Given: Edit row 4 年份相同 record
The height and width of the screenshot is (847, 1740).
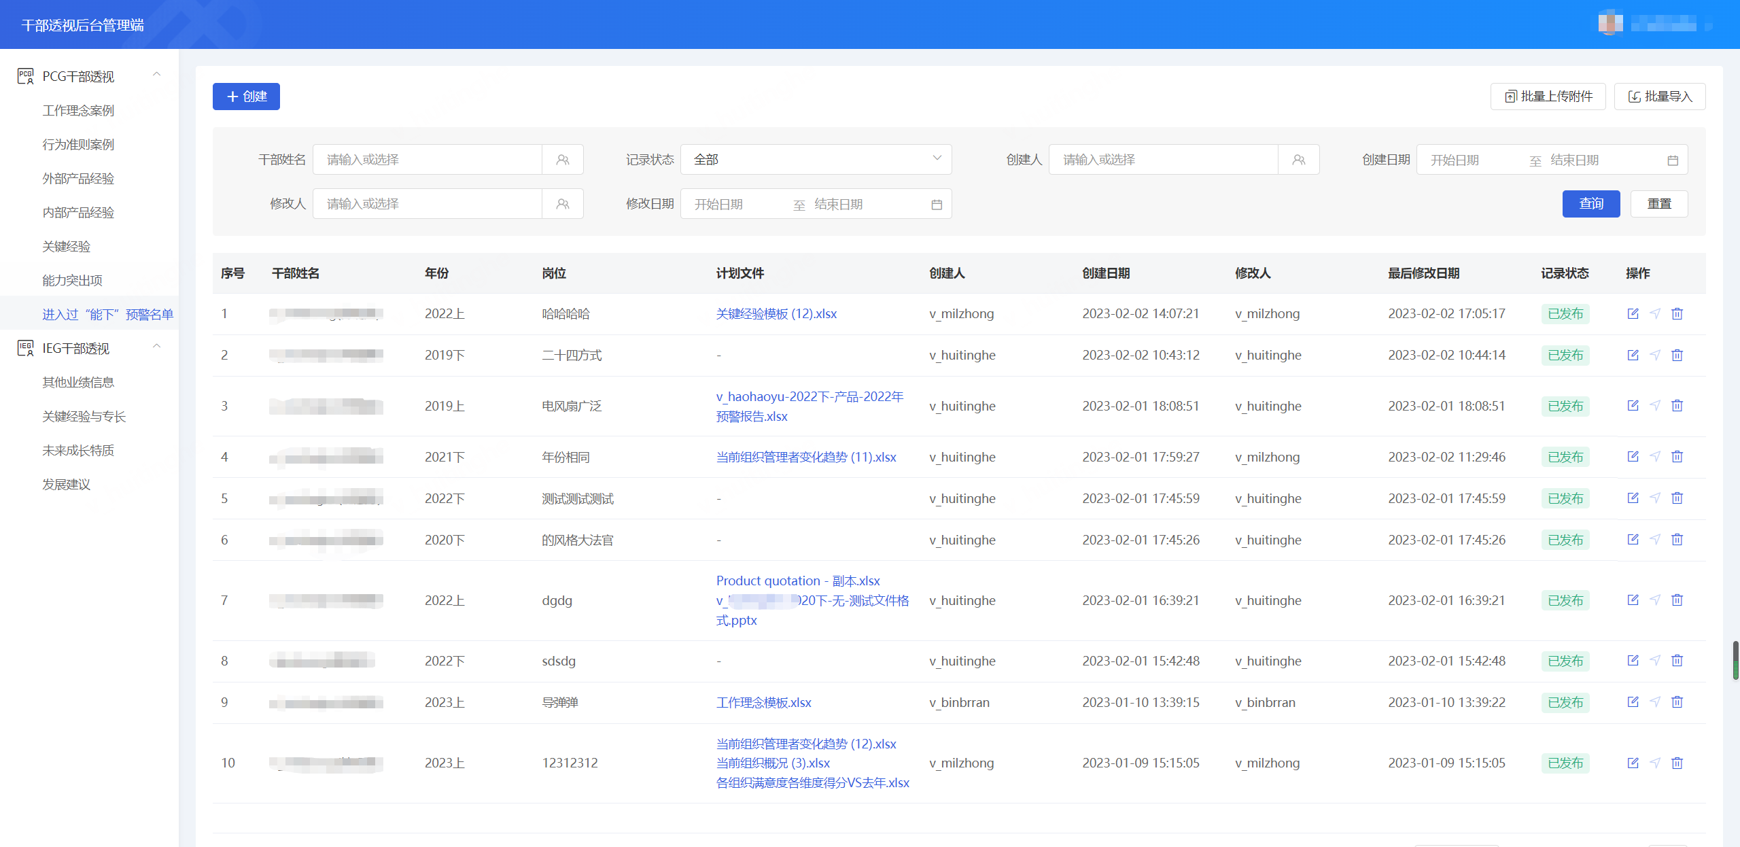Looking at the screenshot, I should [1633, 456].
